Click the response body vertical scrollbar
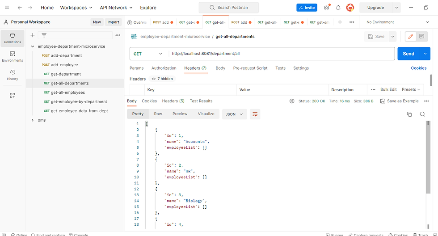Screen dimensions: 438x236 pyautogui.click(x=428, y=157)
